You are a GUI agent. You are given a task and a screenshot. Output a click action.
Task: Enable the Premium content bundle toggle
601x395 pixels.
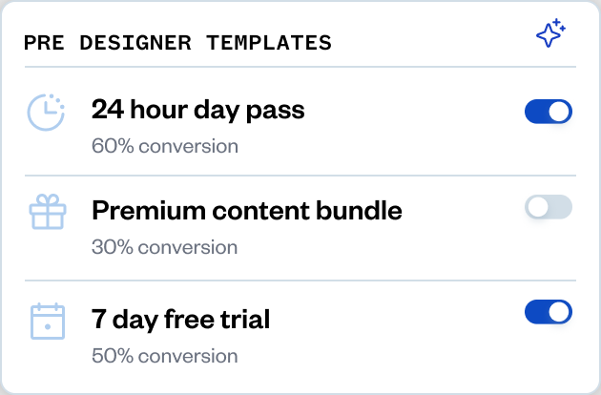pyautogui.click(x=549, y=207)
